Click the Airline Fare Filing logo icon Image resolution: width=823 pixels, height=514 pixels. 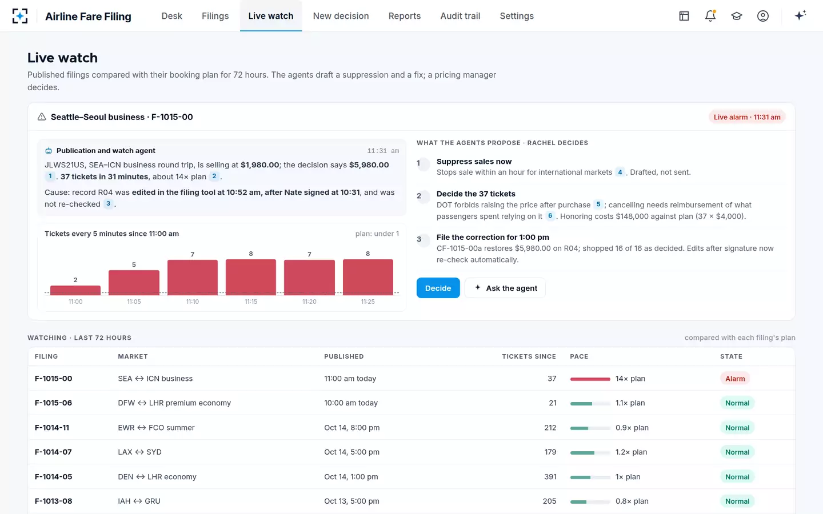pyautogui.click(x=20, y=16)
